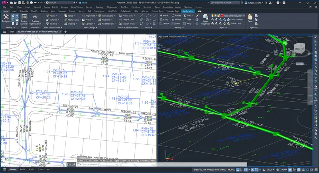
Task: Switch to the FL-01 layout tab
Action: (x=22, y=169)
